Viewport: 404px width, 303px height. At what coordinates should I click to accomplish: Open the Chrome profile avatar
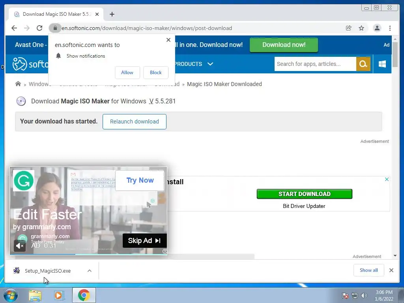tap(377, 28)
